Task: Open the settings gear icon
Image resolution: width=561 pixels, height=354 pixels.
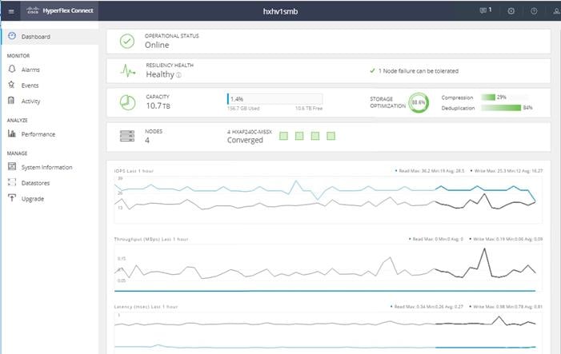Action: 511,11
